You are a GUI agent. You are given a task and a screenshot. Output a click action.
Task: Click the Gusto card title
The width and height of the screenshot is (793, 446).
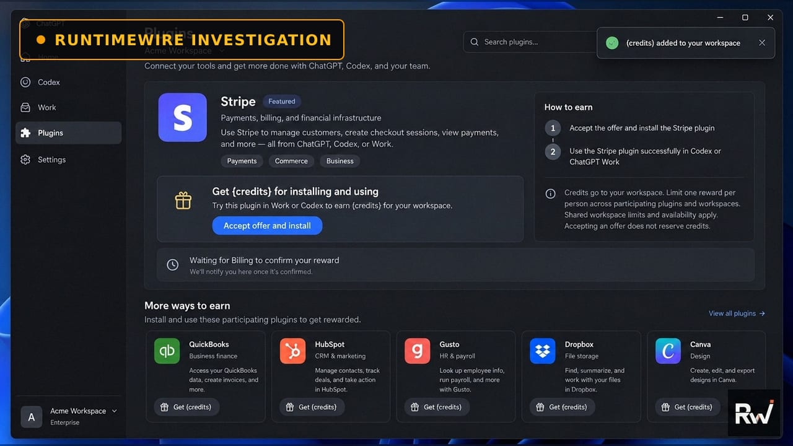[450, 344]
